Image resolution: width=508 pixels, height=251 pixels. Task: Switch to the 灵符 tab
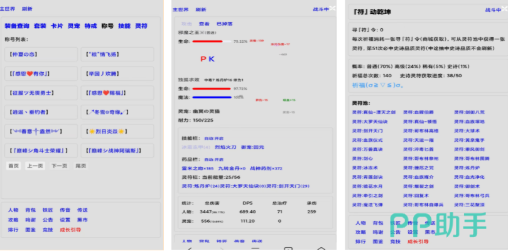click(x=141, y=26)
